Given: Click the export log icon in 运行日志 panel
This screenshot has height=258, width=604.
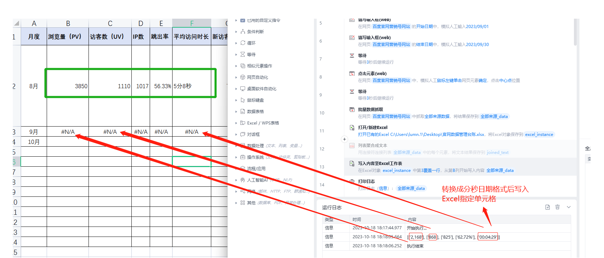Looking at the screenshot, I should [548, 207].
